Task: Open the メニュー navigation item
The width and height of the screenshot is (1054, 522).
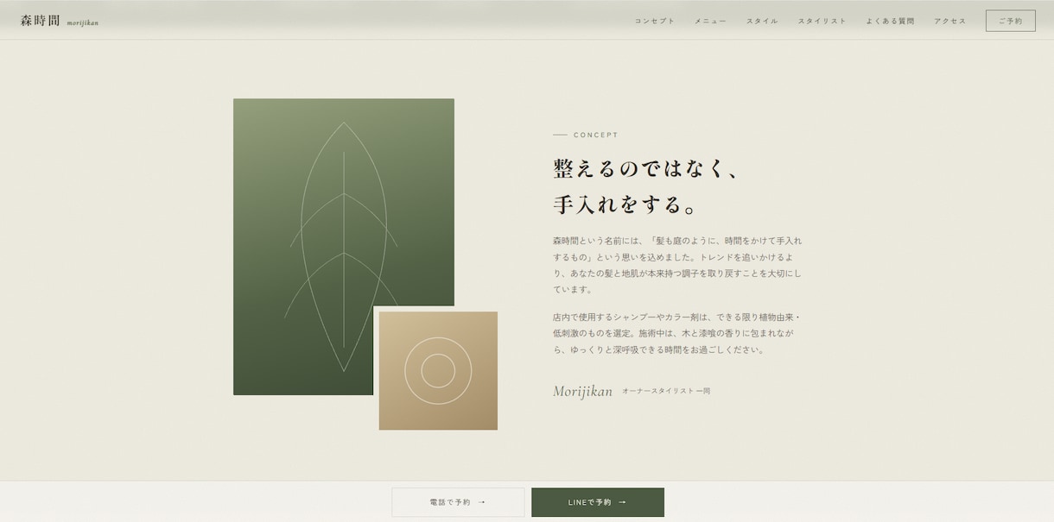Action: [710, 21]
